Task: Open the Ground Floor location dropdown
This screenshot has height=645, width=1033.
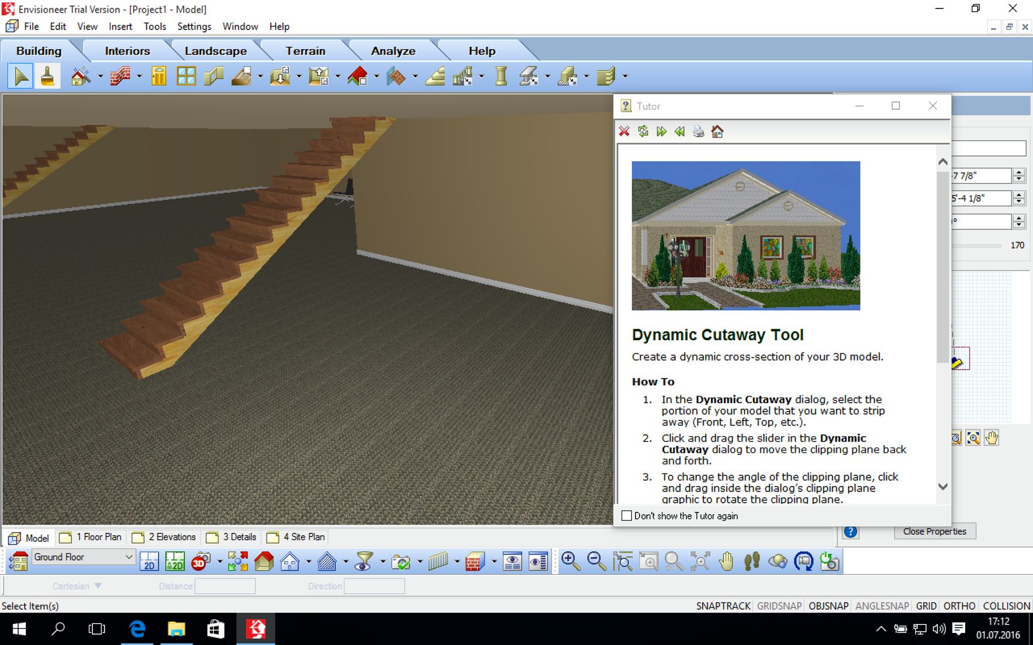Action: [x=82, y=557]
